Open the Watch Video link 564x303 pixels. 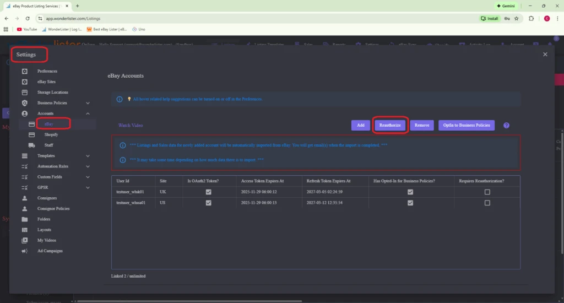(x=131, y=125)
